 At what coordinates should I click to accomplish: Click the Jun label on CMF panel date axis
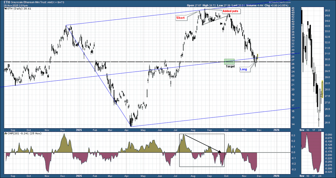pos(160,176)
